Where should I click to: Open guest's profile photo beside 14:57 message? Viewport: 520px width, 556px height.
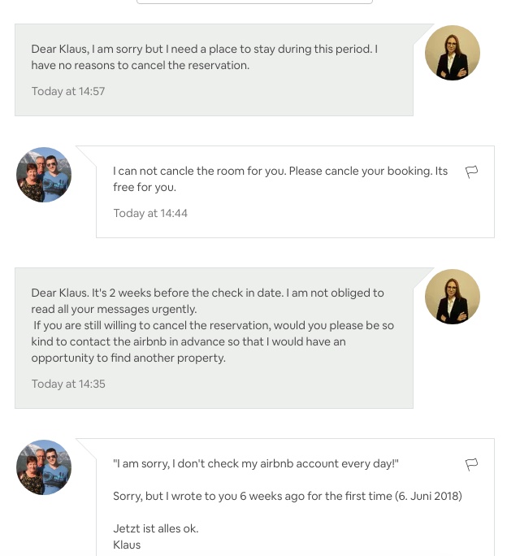click(453, 53)
